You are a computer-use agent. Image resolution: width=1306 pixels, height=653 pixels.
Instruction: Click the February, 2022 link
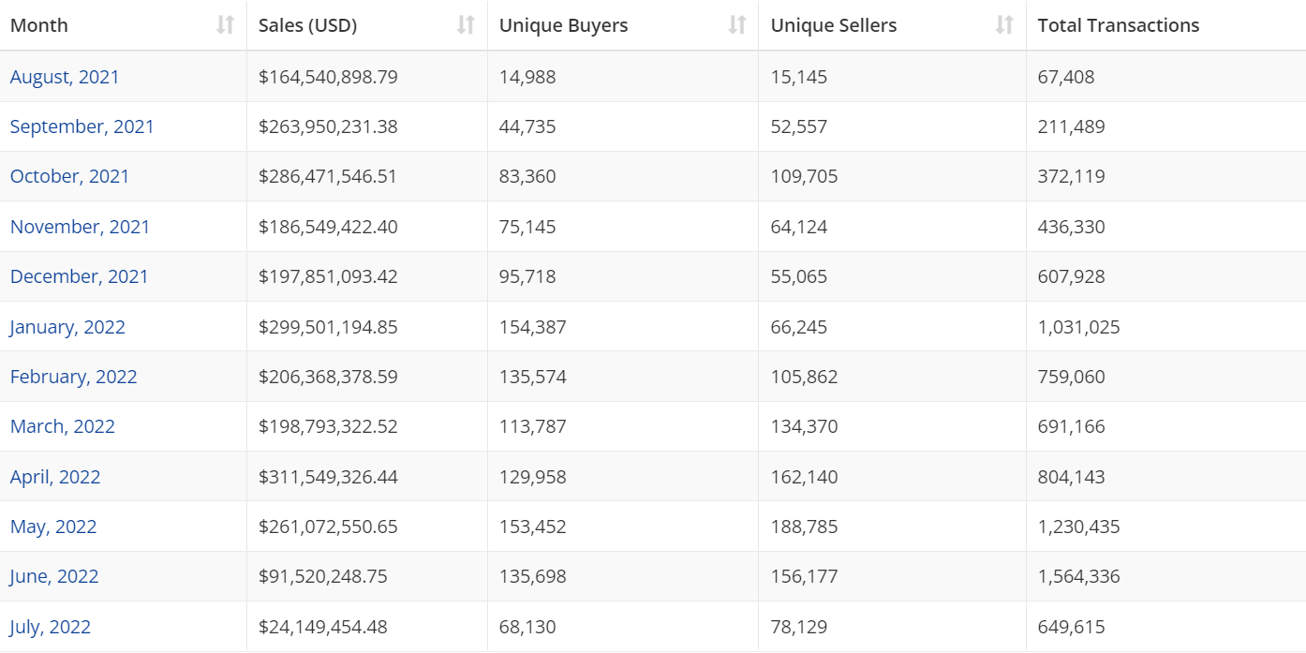[73, 377]
